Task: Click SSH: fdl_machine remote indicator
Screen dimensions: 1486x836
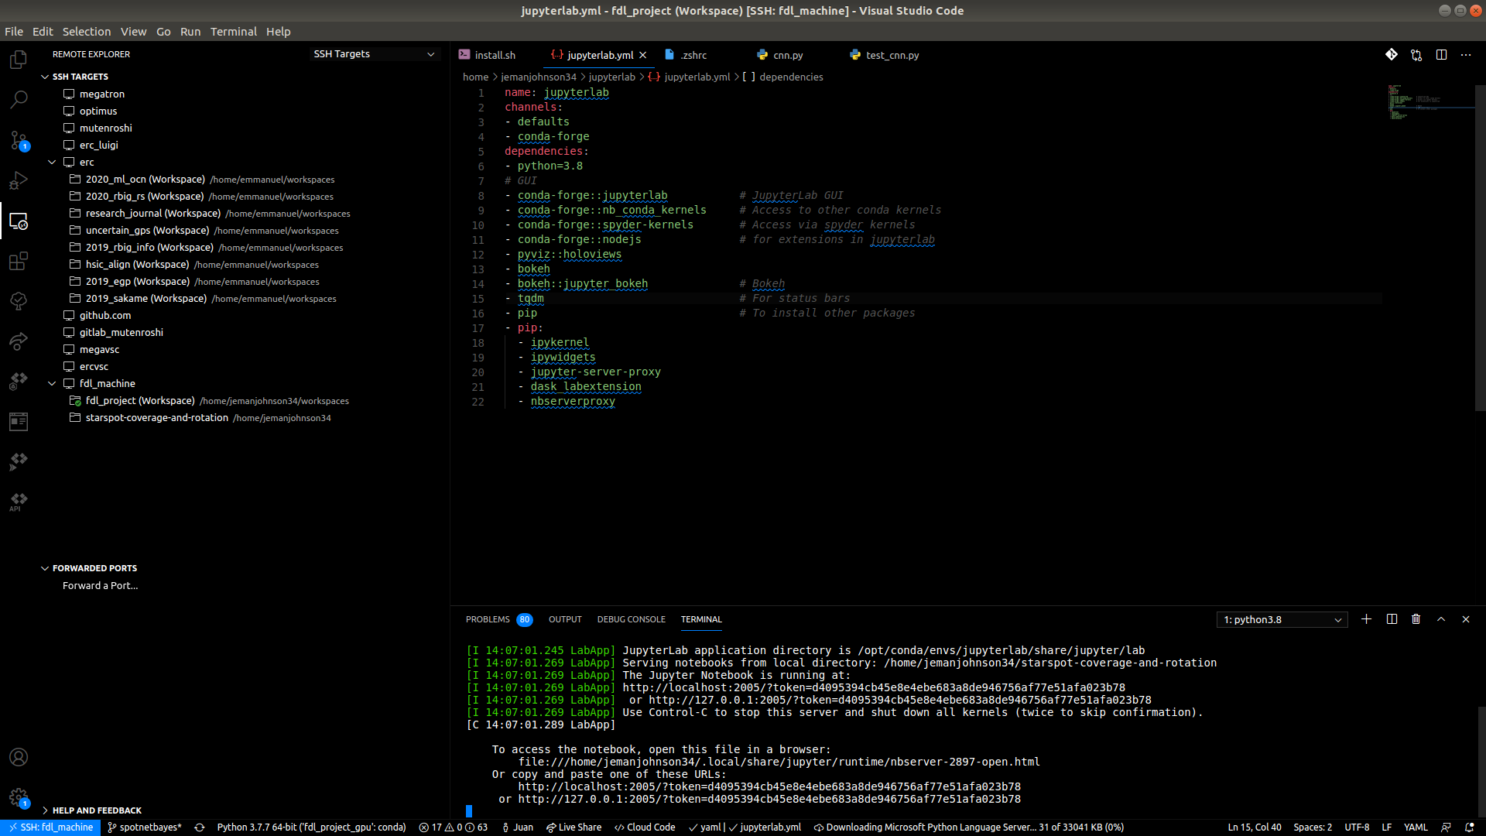Action: pyautogui.click(x=51, y=827)
